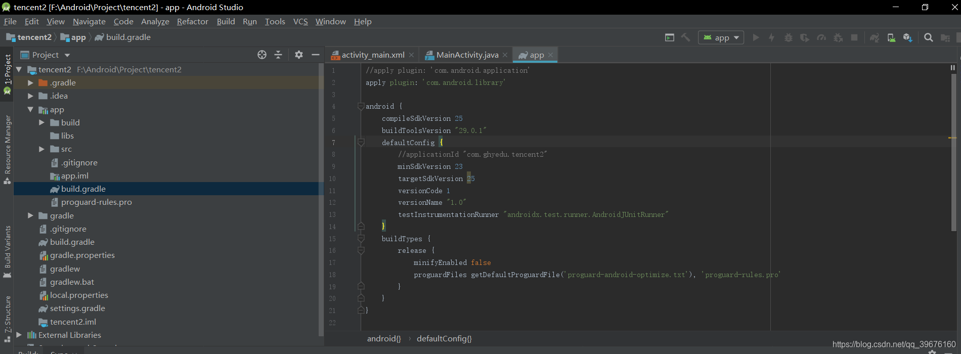Click the Collapse All icon in Project panel
The image size is (961, 354).
coord(278,55)
